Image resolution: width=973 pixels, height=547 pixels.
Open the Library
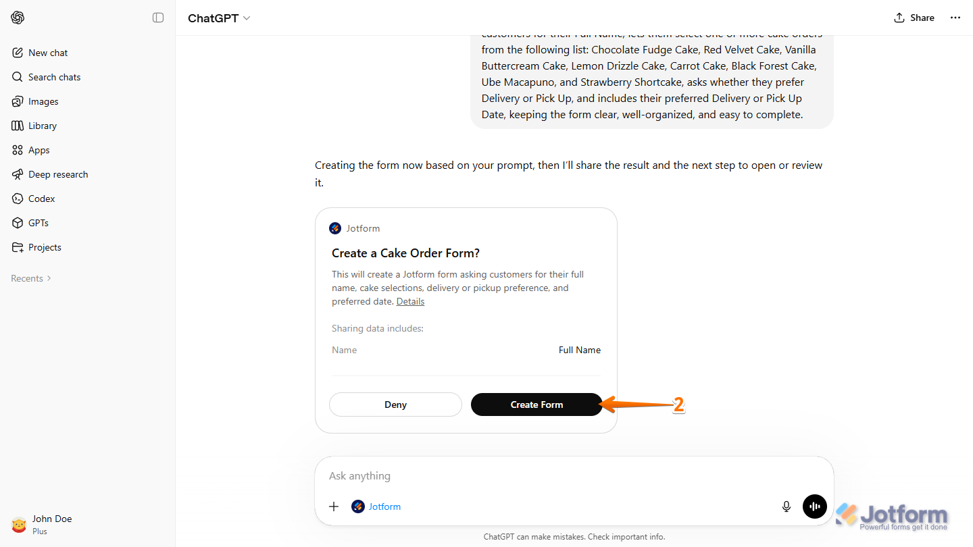[43, 125]
